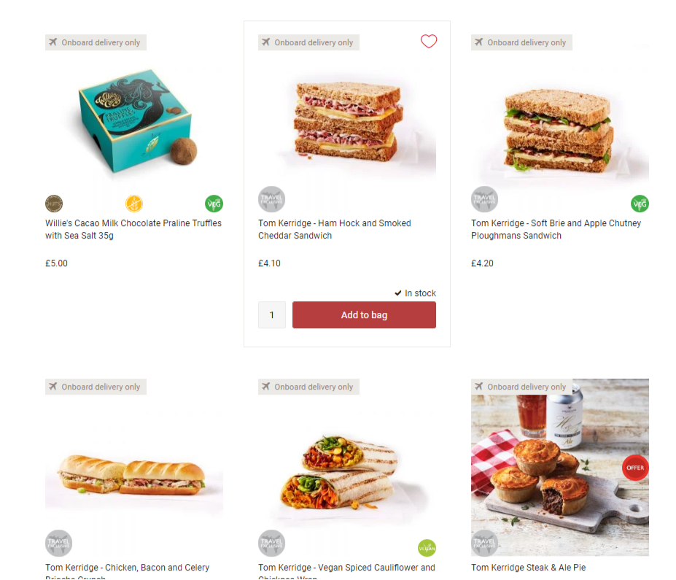Screen dimensions: 676x580
Task: Click the green VEG badge on truffles
Action: (x=214, y=204)
